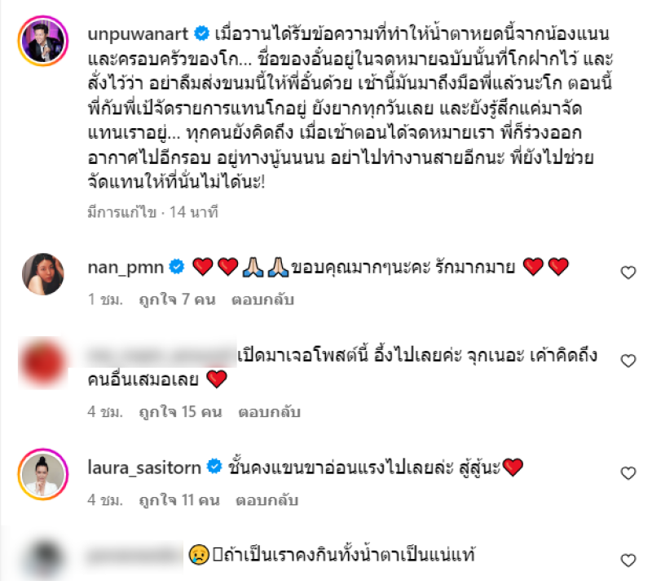Reply to nan_pmn's comment via ตอบกลับ

coord(262,299)
